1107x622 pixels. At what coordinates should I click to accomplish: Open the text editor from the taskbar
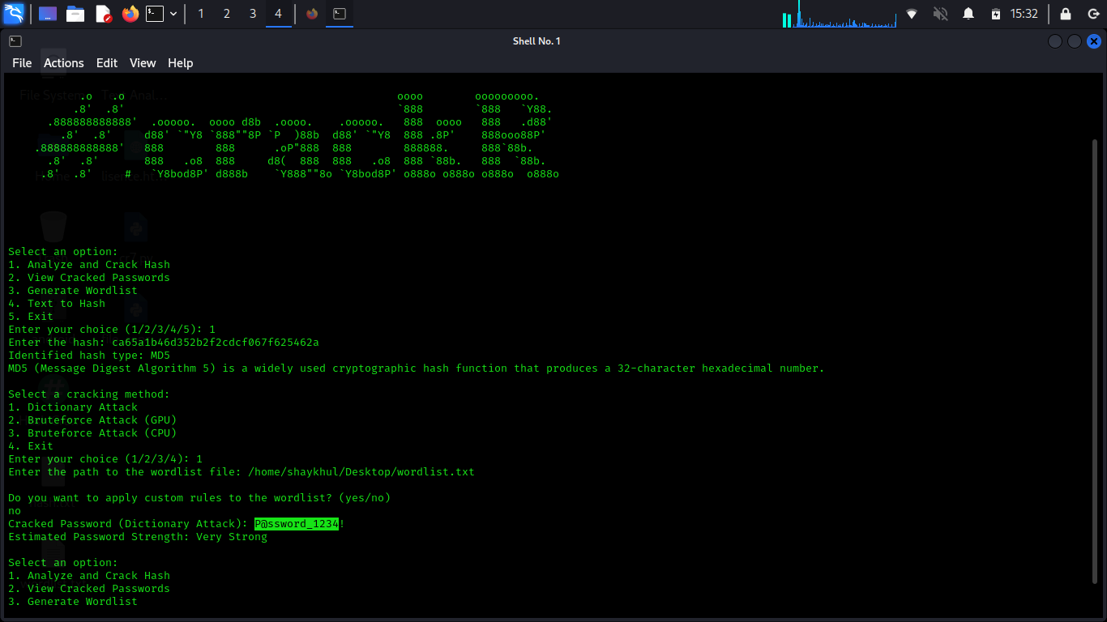[101, 14]
